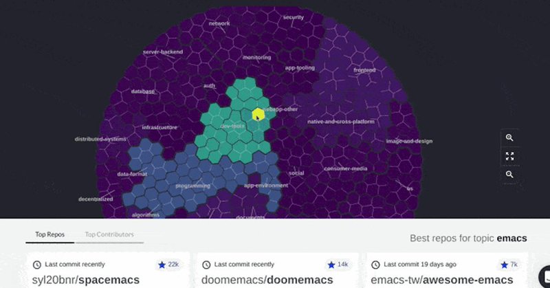Open the syl20bnr/spacemacs repository
The width and height of the screenshot is (550, 288).
86,280
